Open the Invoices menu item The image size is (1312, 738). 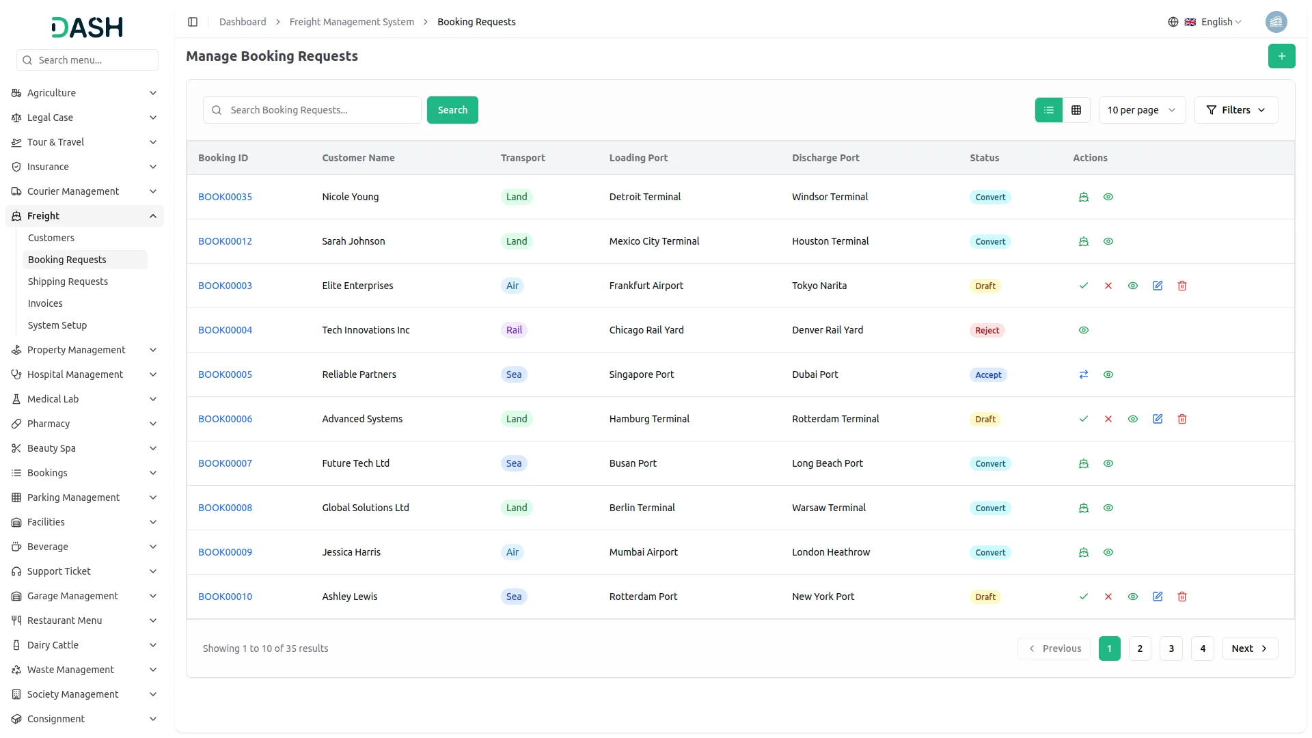coord(45,303)
